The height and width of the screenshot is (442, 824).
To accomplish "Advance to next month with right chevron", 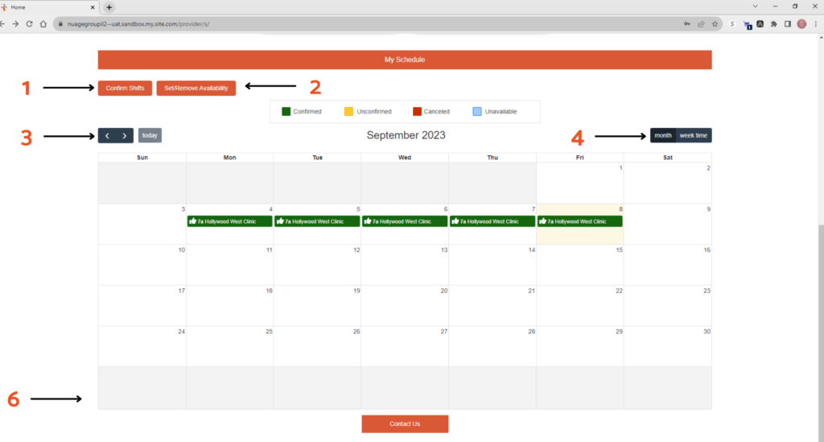I will click(x=124, y=135).
